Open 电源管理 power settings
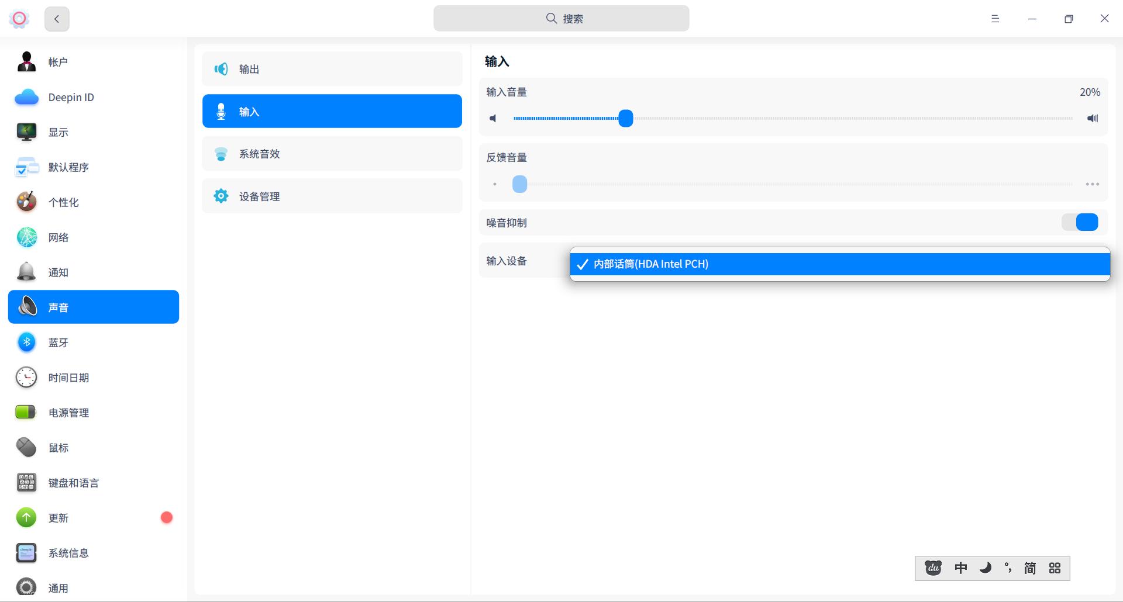The height and width of the screenshot is (602, 1123). (x=70, y=412)
